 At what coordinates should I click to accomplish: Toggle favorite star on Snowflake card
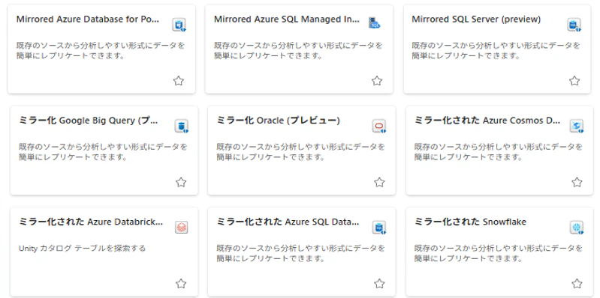coord(577,284)
